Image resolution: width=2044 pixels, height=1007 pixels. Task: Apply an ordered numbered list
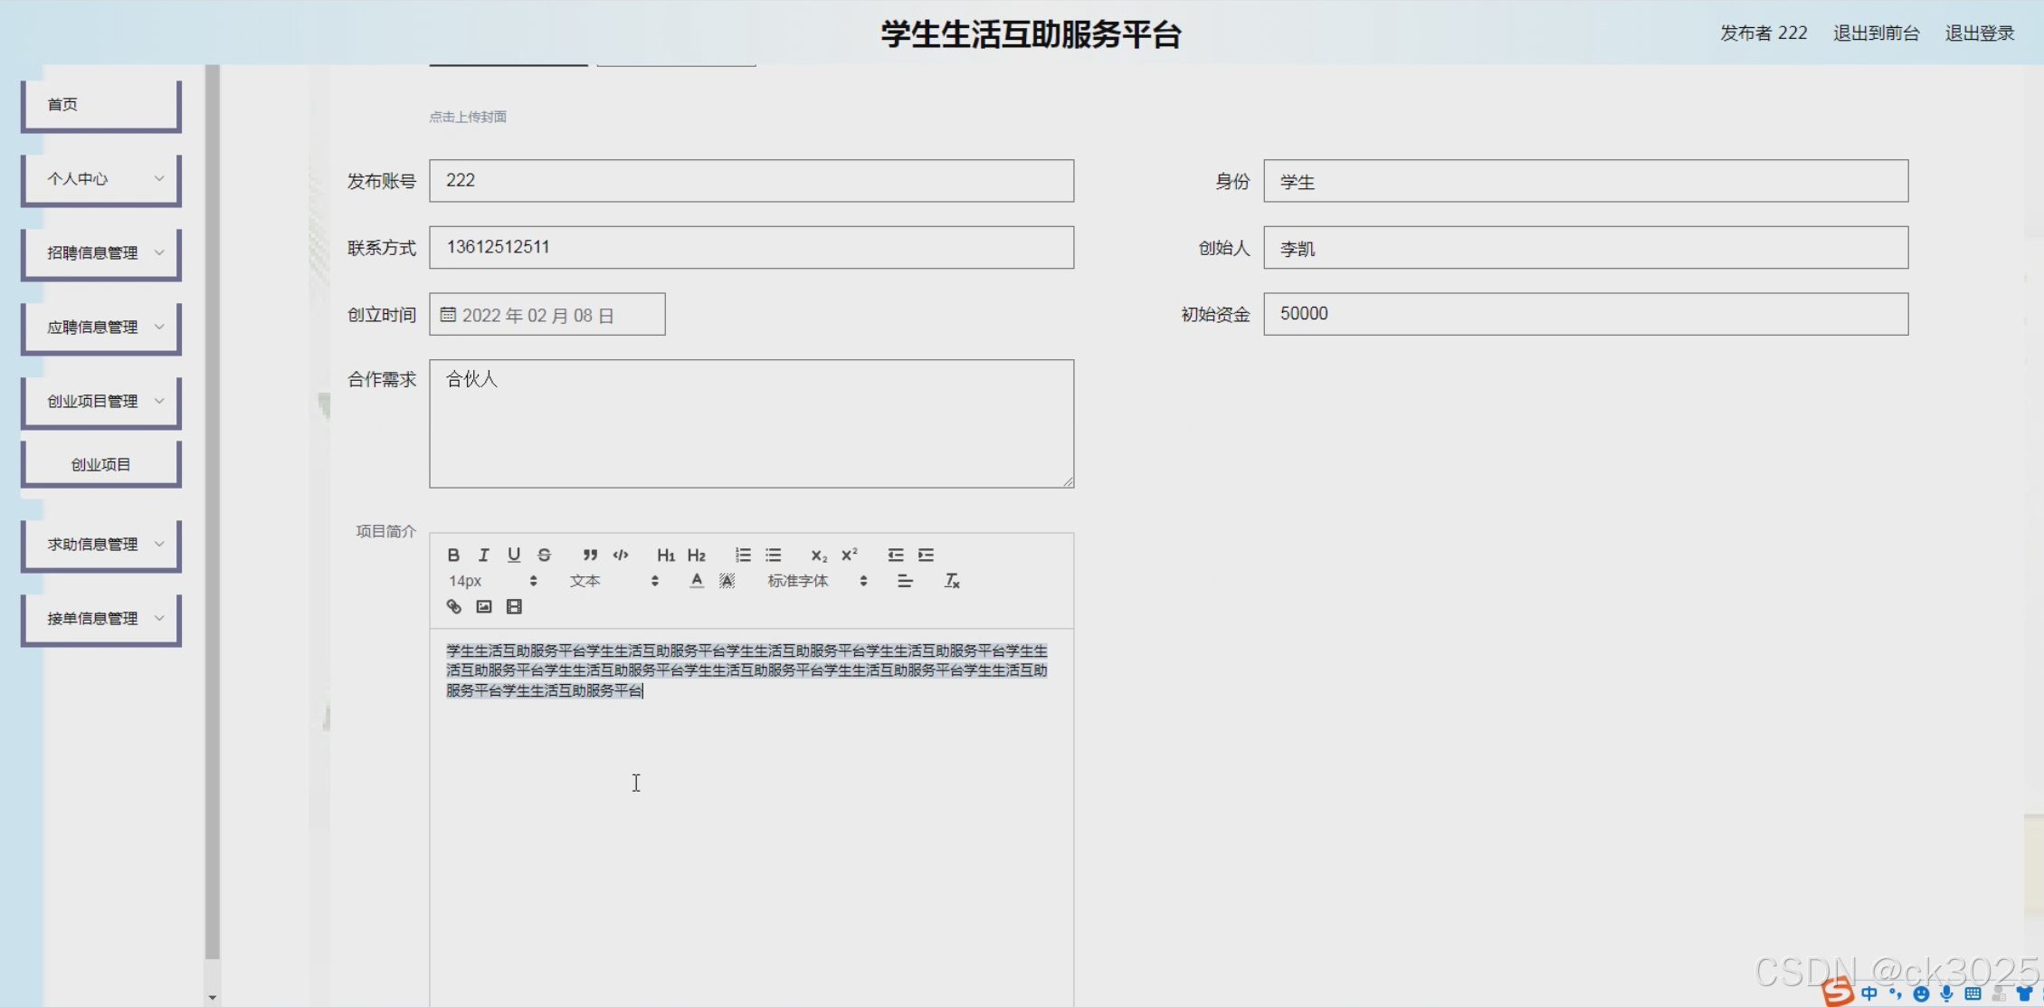[743, 555]
